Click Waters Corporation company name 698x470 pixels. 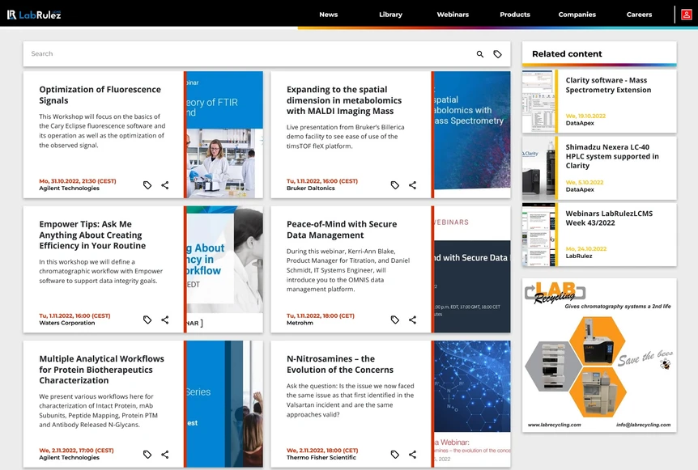coord(66,324)
